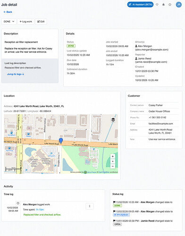
Task: Click the map center dot button
Action: click(x=113, y=161)
